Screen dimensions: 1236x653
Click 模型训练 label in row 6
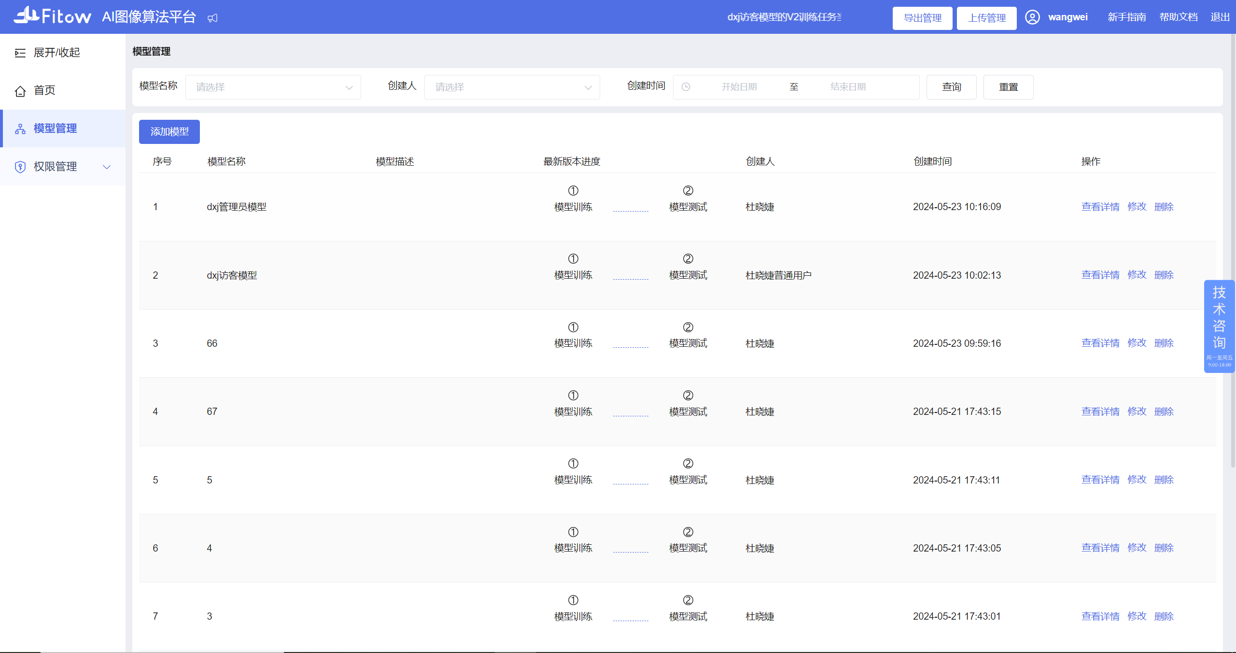[573, 548]
